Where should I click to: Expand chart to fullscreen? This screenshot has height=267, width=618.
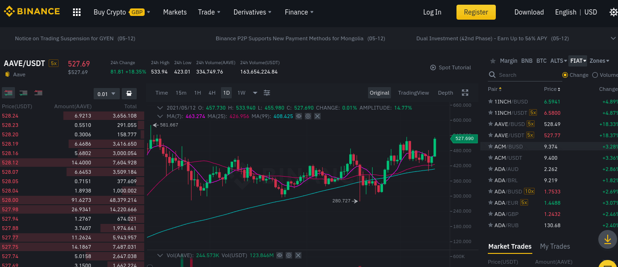465,93
